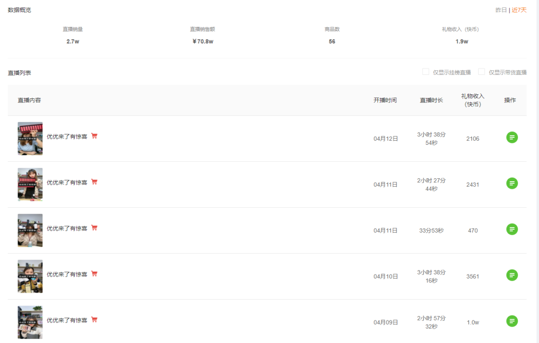Image resolution: width=539 pixels, height=343 pixels.
Task: Click green action icon for 2431 gift row
Action: [x=512, y=183]
